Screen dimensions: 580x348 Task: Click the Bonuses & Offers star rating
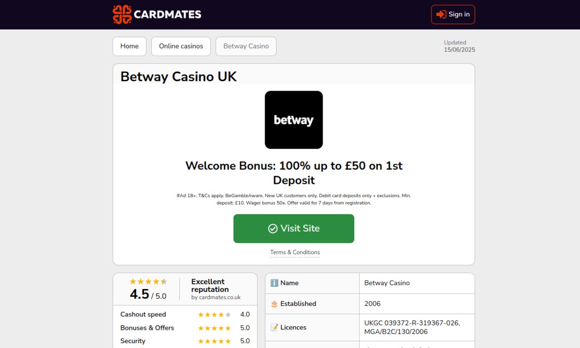[x=214, y=328]
